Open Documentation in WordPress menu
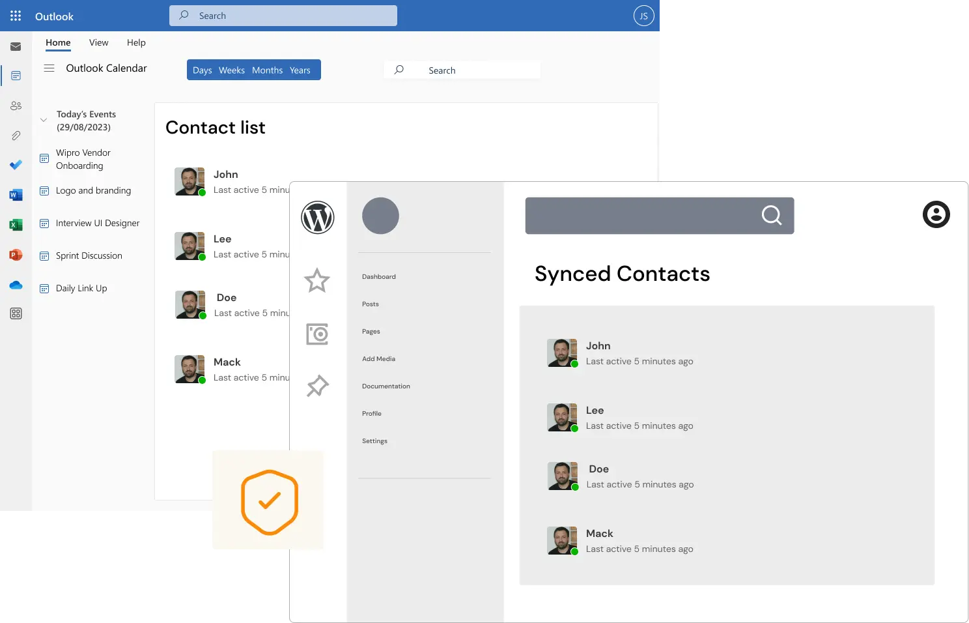 [386, 386]
